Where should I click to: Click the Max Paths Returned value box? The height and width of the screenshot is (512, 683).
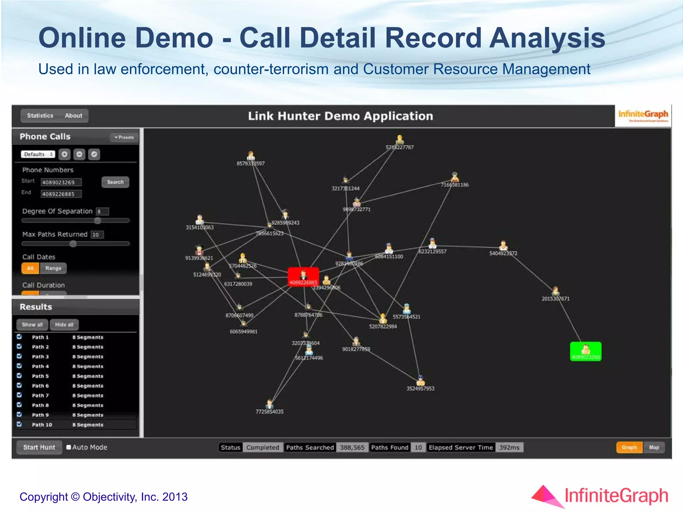click(97, 235)
